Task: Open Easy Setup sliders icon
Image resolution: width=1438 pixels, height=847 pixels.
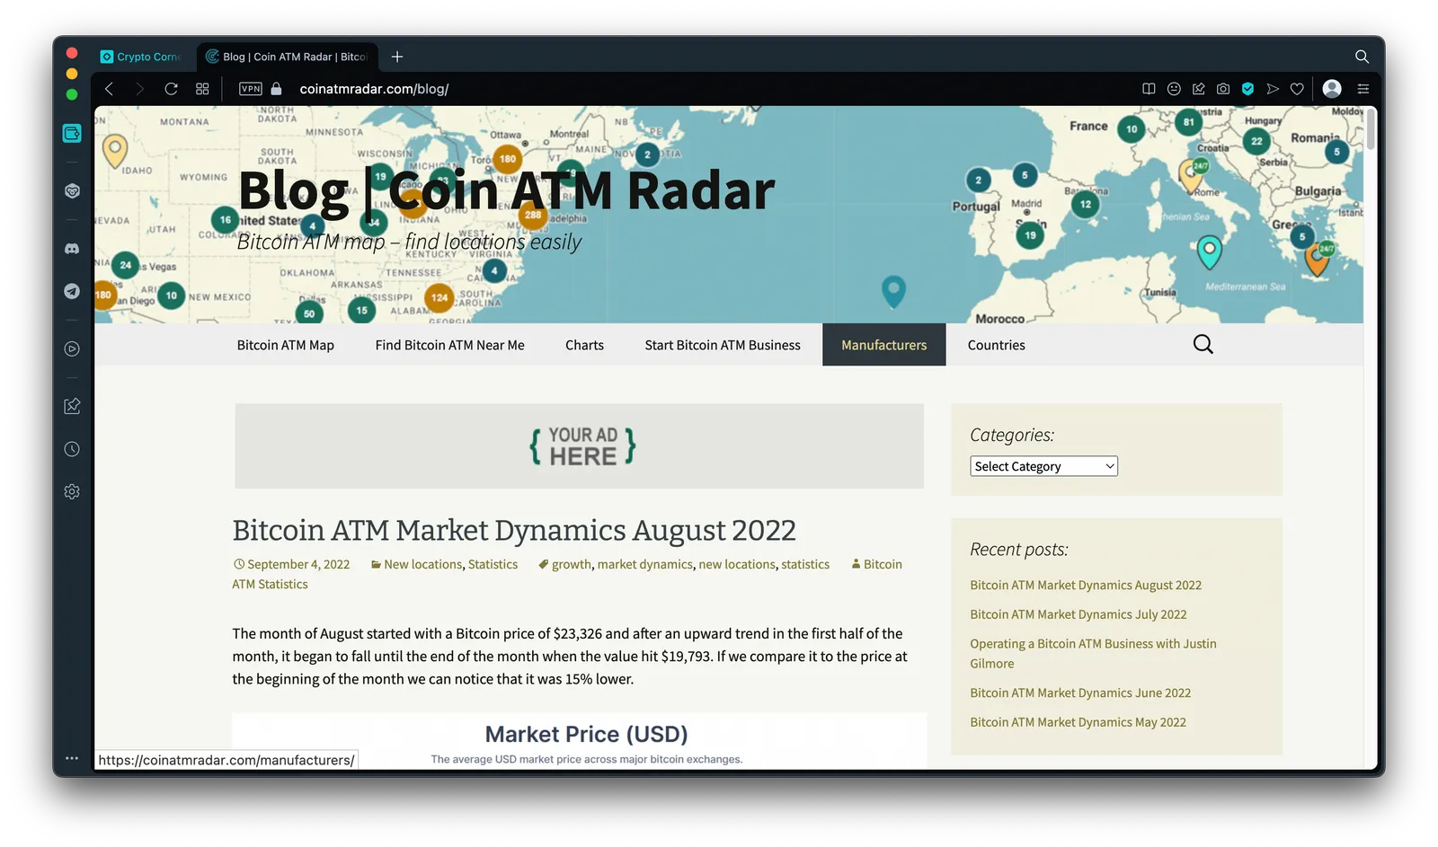Action: coord(1363,89)
